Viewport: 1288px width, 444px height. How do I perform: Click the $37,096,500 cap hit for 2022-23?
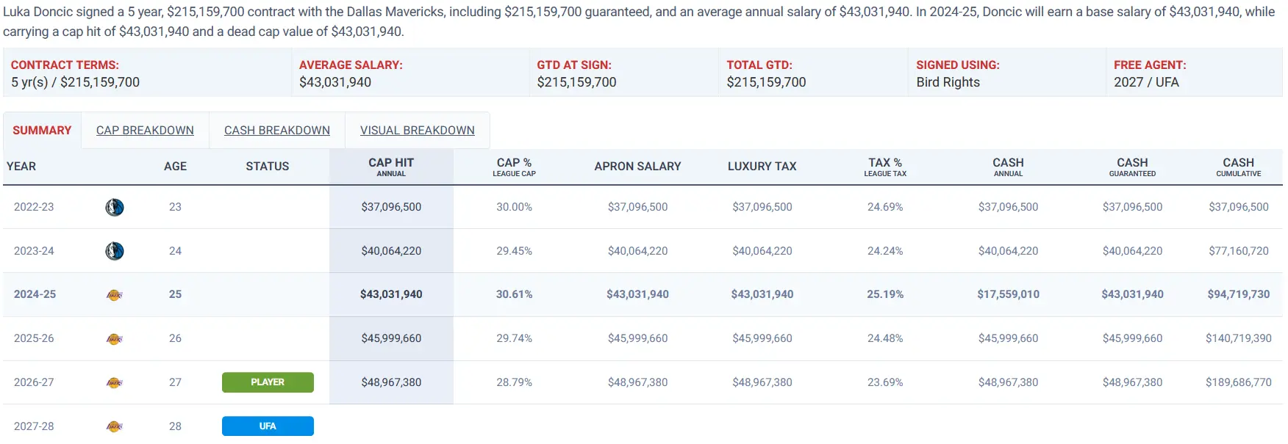[x=391, y=207]
